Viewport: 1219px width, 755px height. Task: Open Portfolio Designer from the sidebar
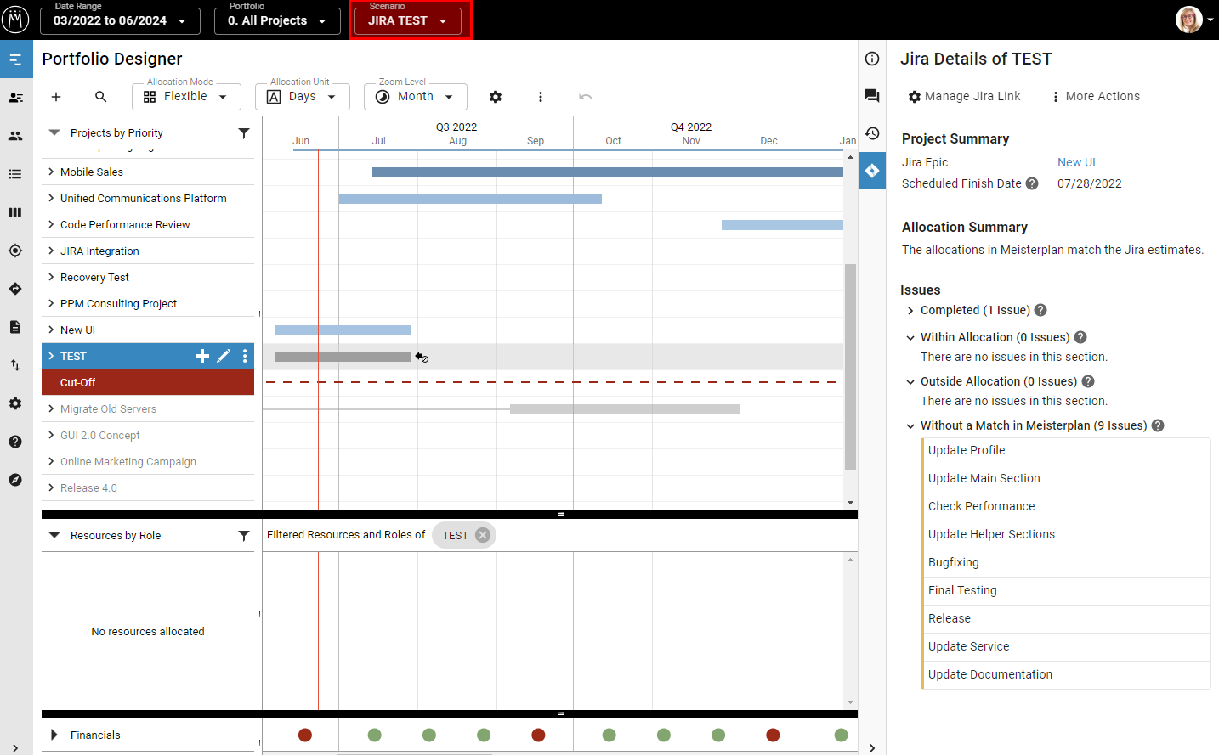point(15,59)
